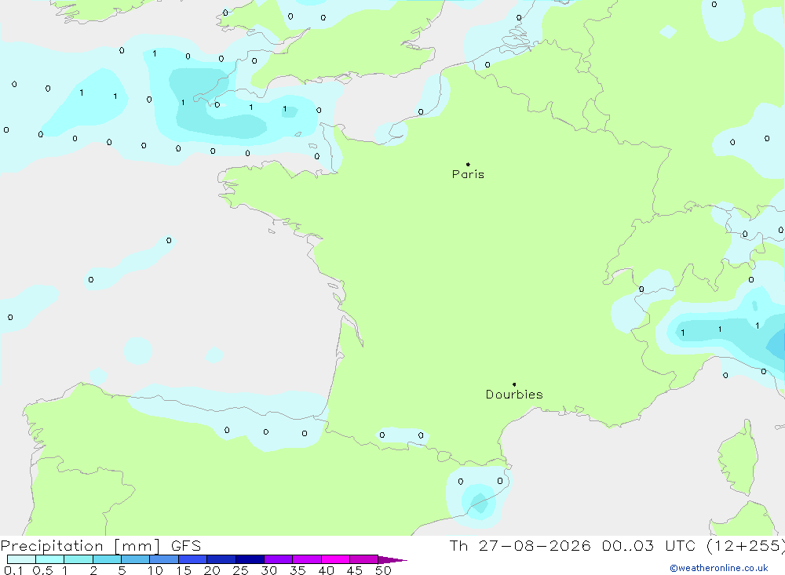Pick the 30–35 mm legend swatch
This screenshot has width=785, height=575.
279,559
